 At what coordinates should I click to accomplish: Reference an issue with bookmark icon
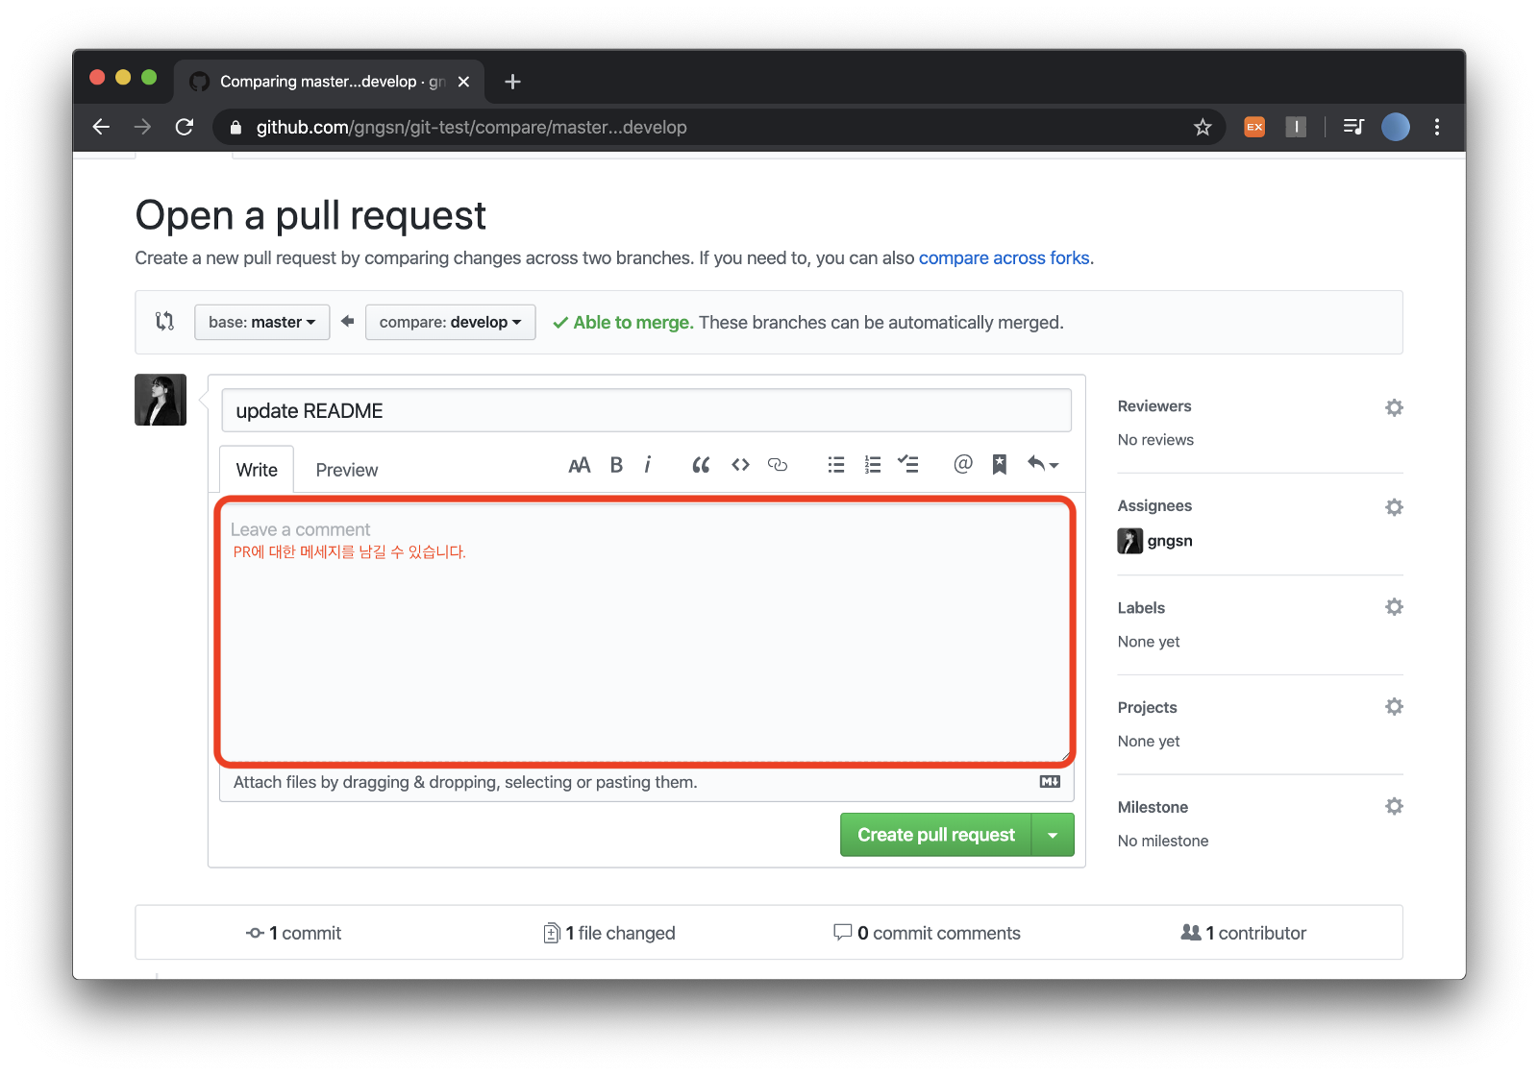pos(1000,465)
